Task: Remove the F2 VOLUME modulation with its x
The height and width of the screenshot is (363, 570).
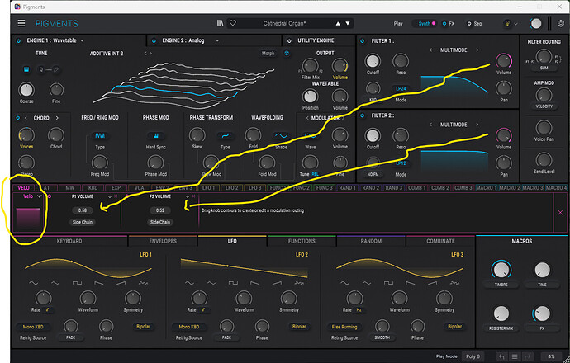Action: tap(194, 196)
